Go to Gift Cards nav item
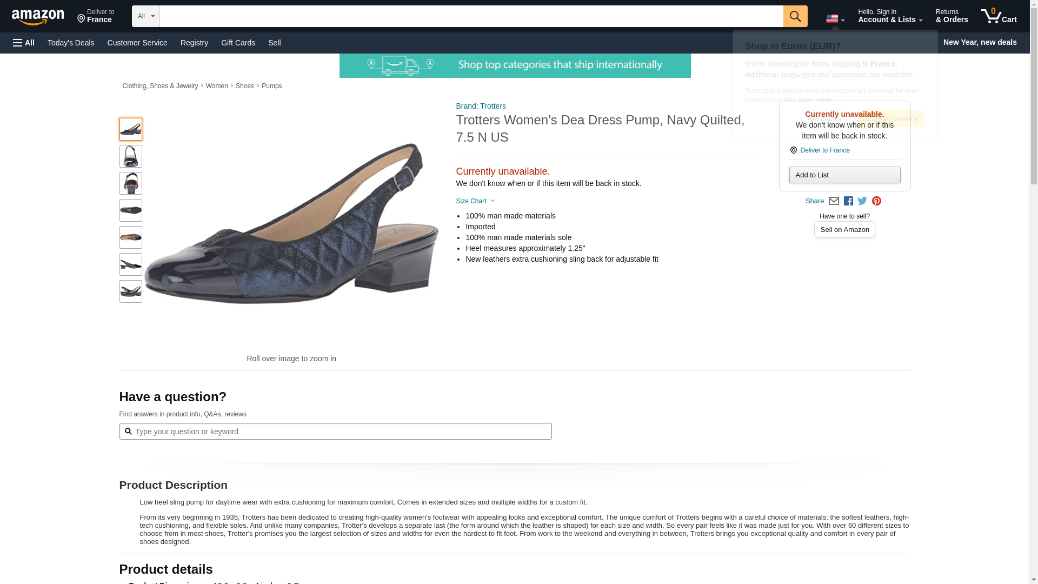1038x584 pixels. (x=238, y=43)
